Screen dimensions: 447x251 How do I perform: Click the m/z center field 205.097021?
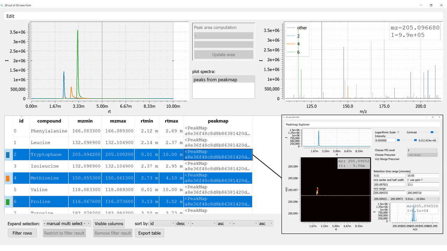(389, 184)
